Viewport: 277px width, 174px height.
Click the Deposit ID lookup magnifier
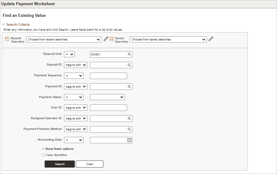click(x=129, y=65)
